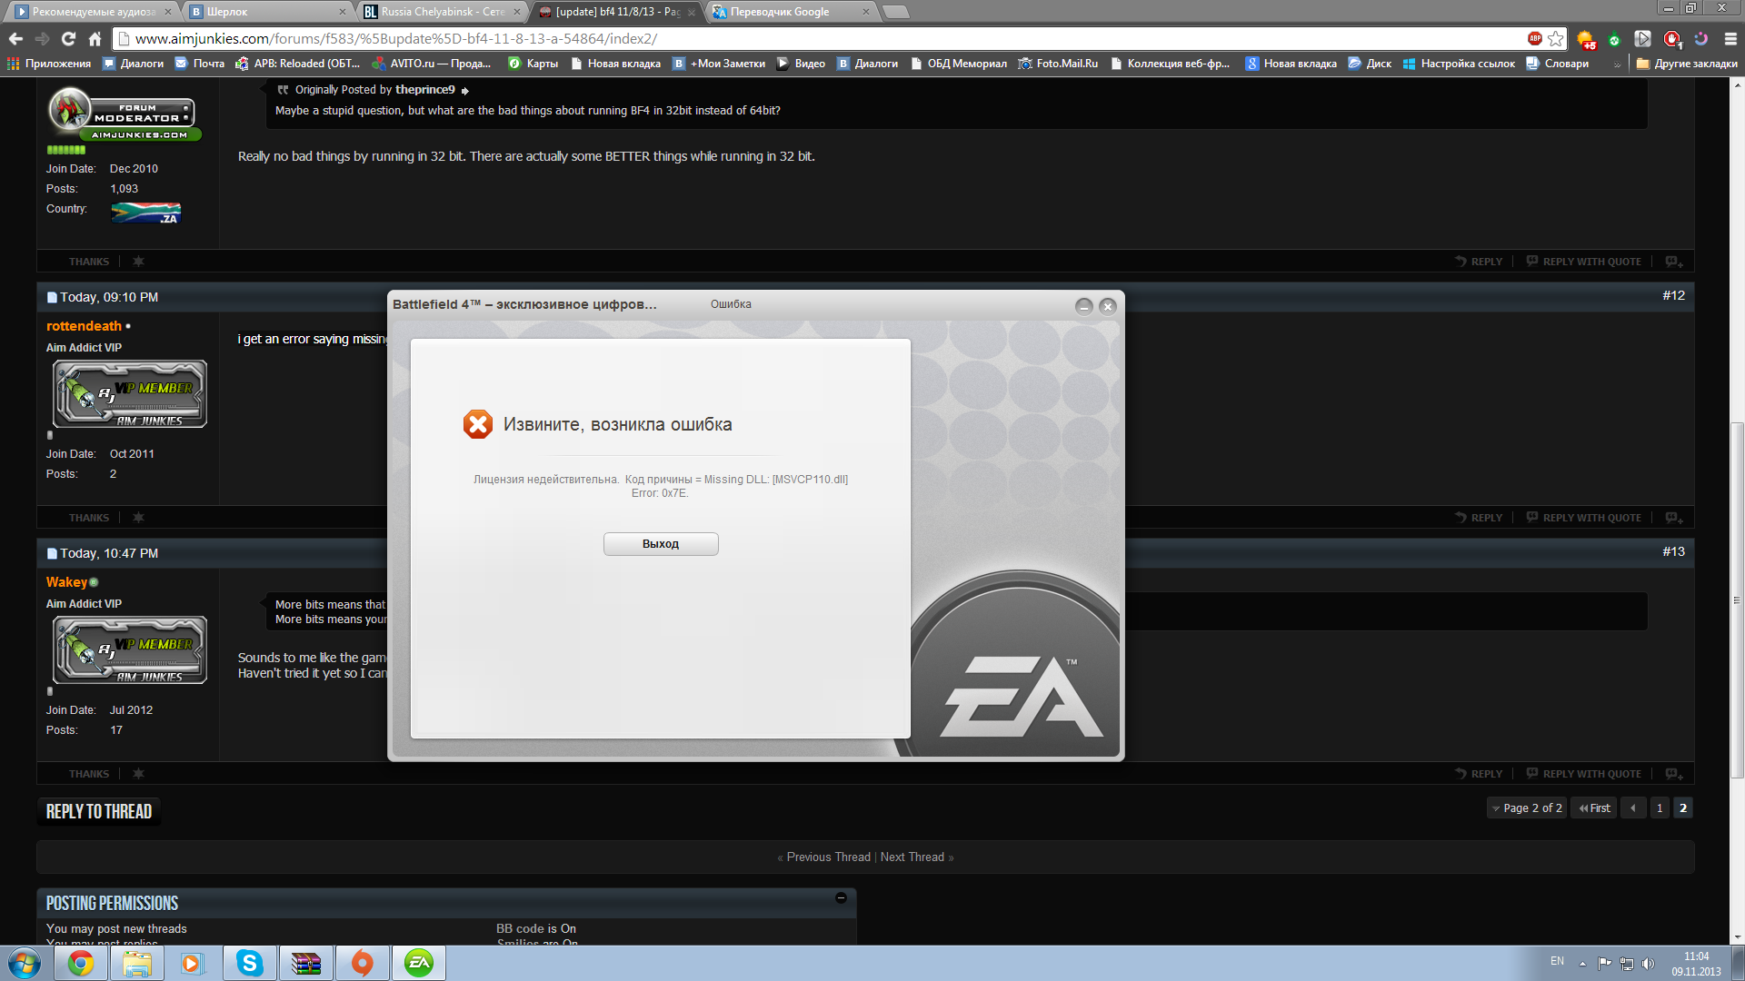Collapse the Posting Permissions panel
This screenshot has width=1745, height=981.
[x=841, y=898]
